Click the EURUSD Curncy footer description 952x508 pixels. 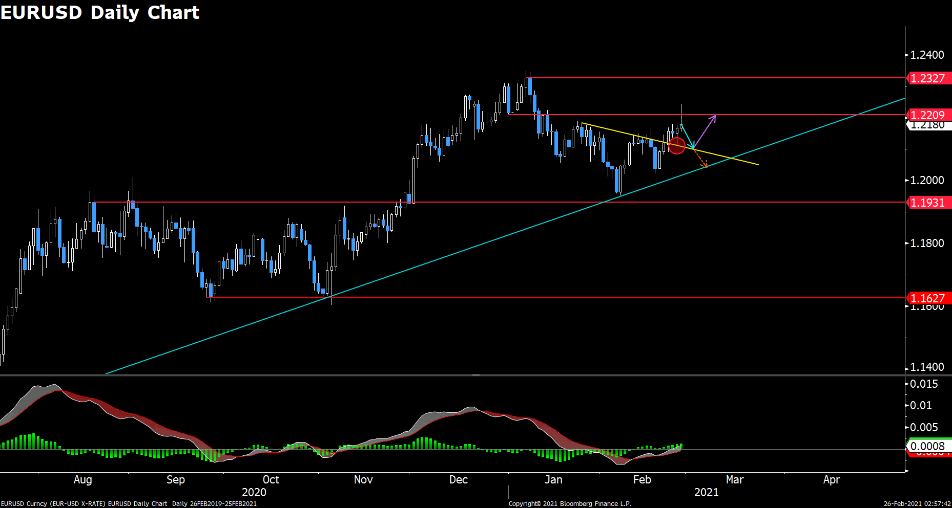(x=129, y=504)
